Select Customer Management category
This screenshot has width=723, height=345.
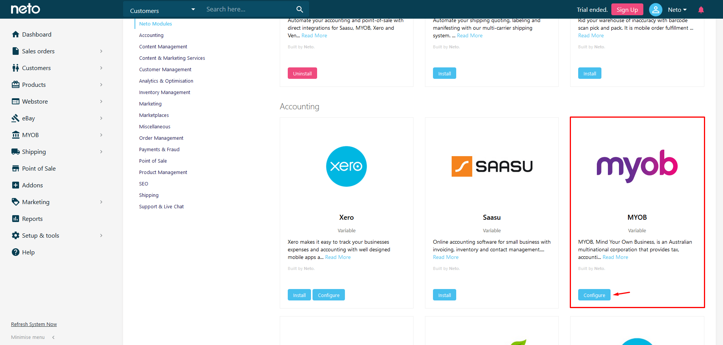pyautogui.click(x=165, y=69)
